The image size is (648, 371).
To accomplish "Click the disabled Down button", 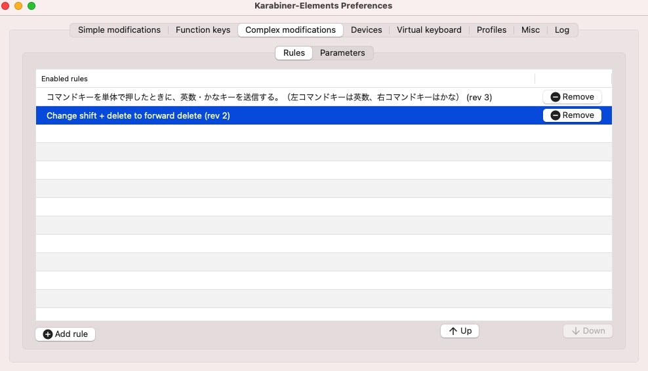I will click(x=588, y=331).
